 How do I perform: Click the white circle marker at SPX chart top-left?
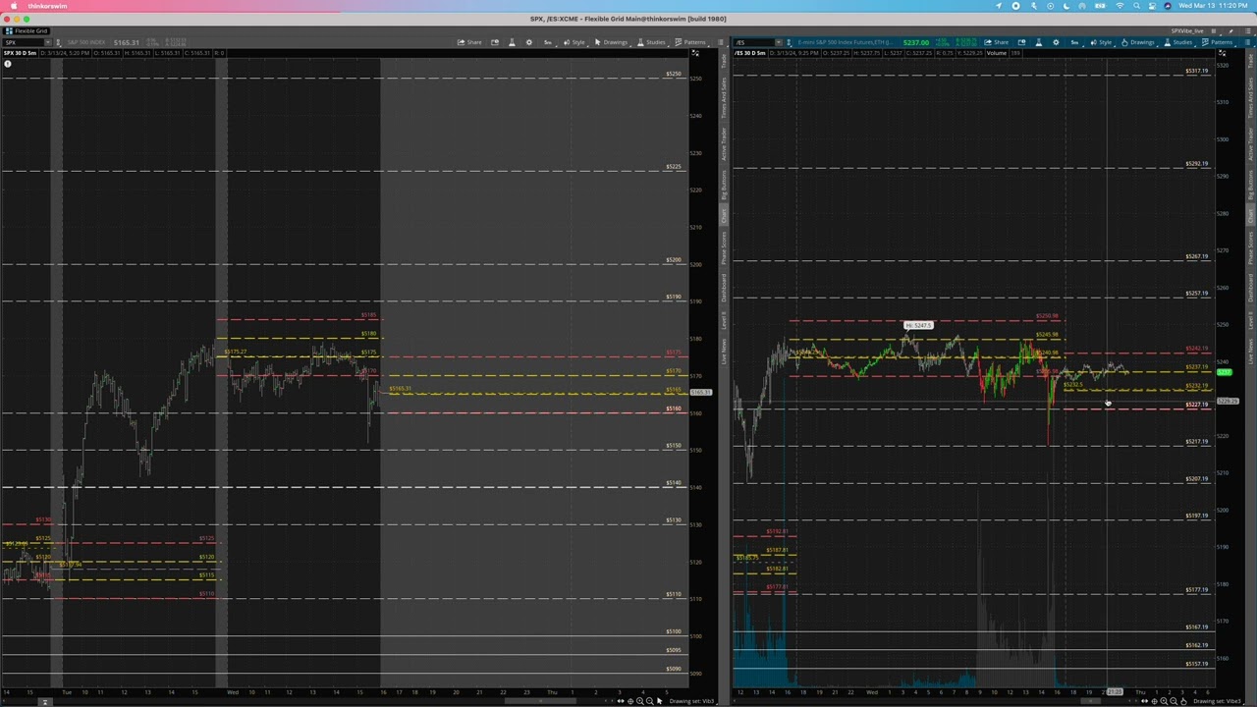tap(7, 64)
